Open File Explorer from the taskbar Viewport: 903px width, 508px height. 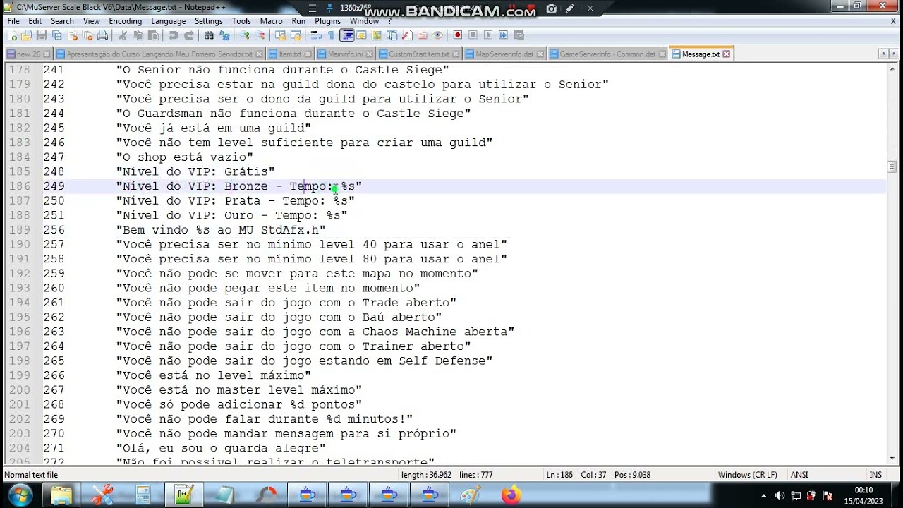[x=62, y=495]
